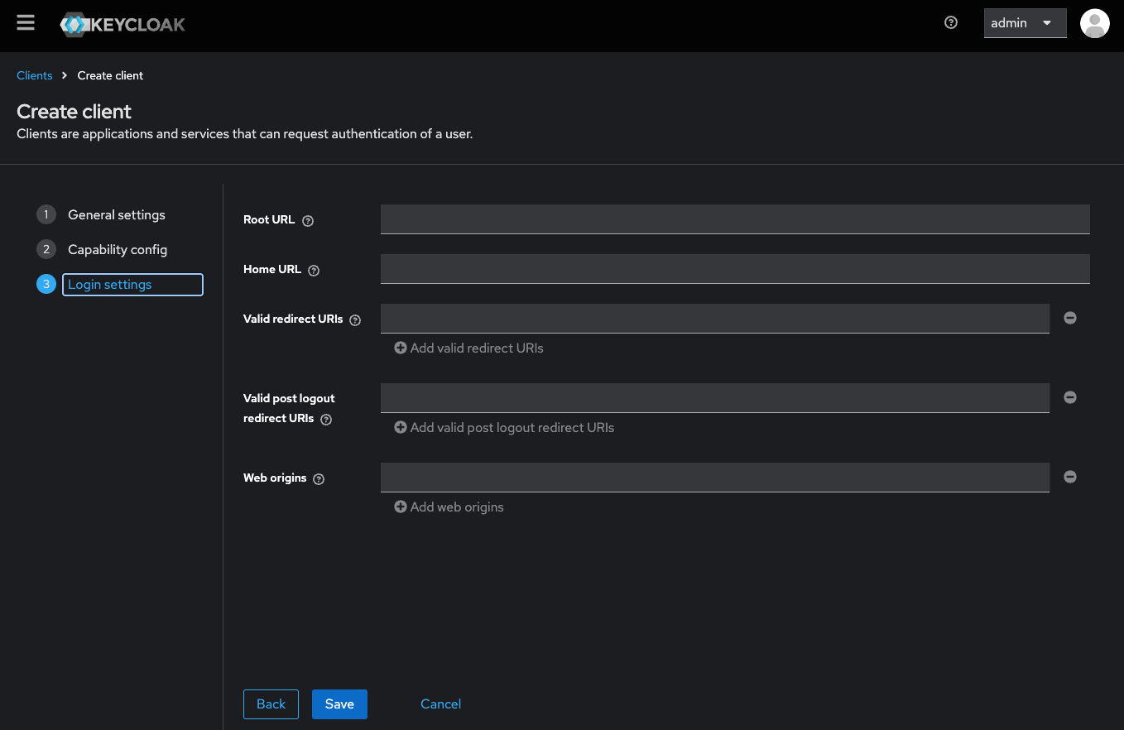Viewport: 1124px width, 730px height.
Task: Show help for Web origins field
Action: point(319,479)
